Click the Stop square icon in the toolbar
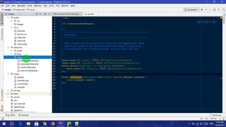This screenshot has height=127, width=226. pyautogui.click(x=219, y=10)
